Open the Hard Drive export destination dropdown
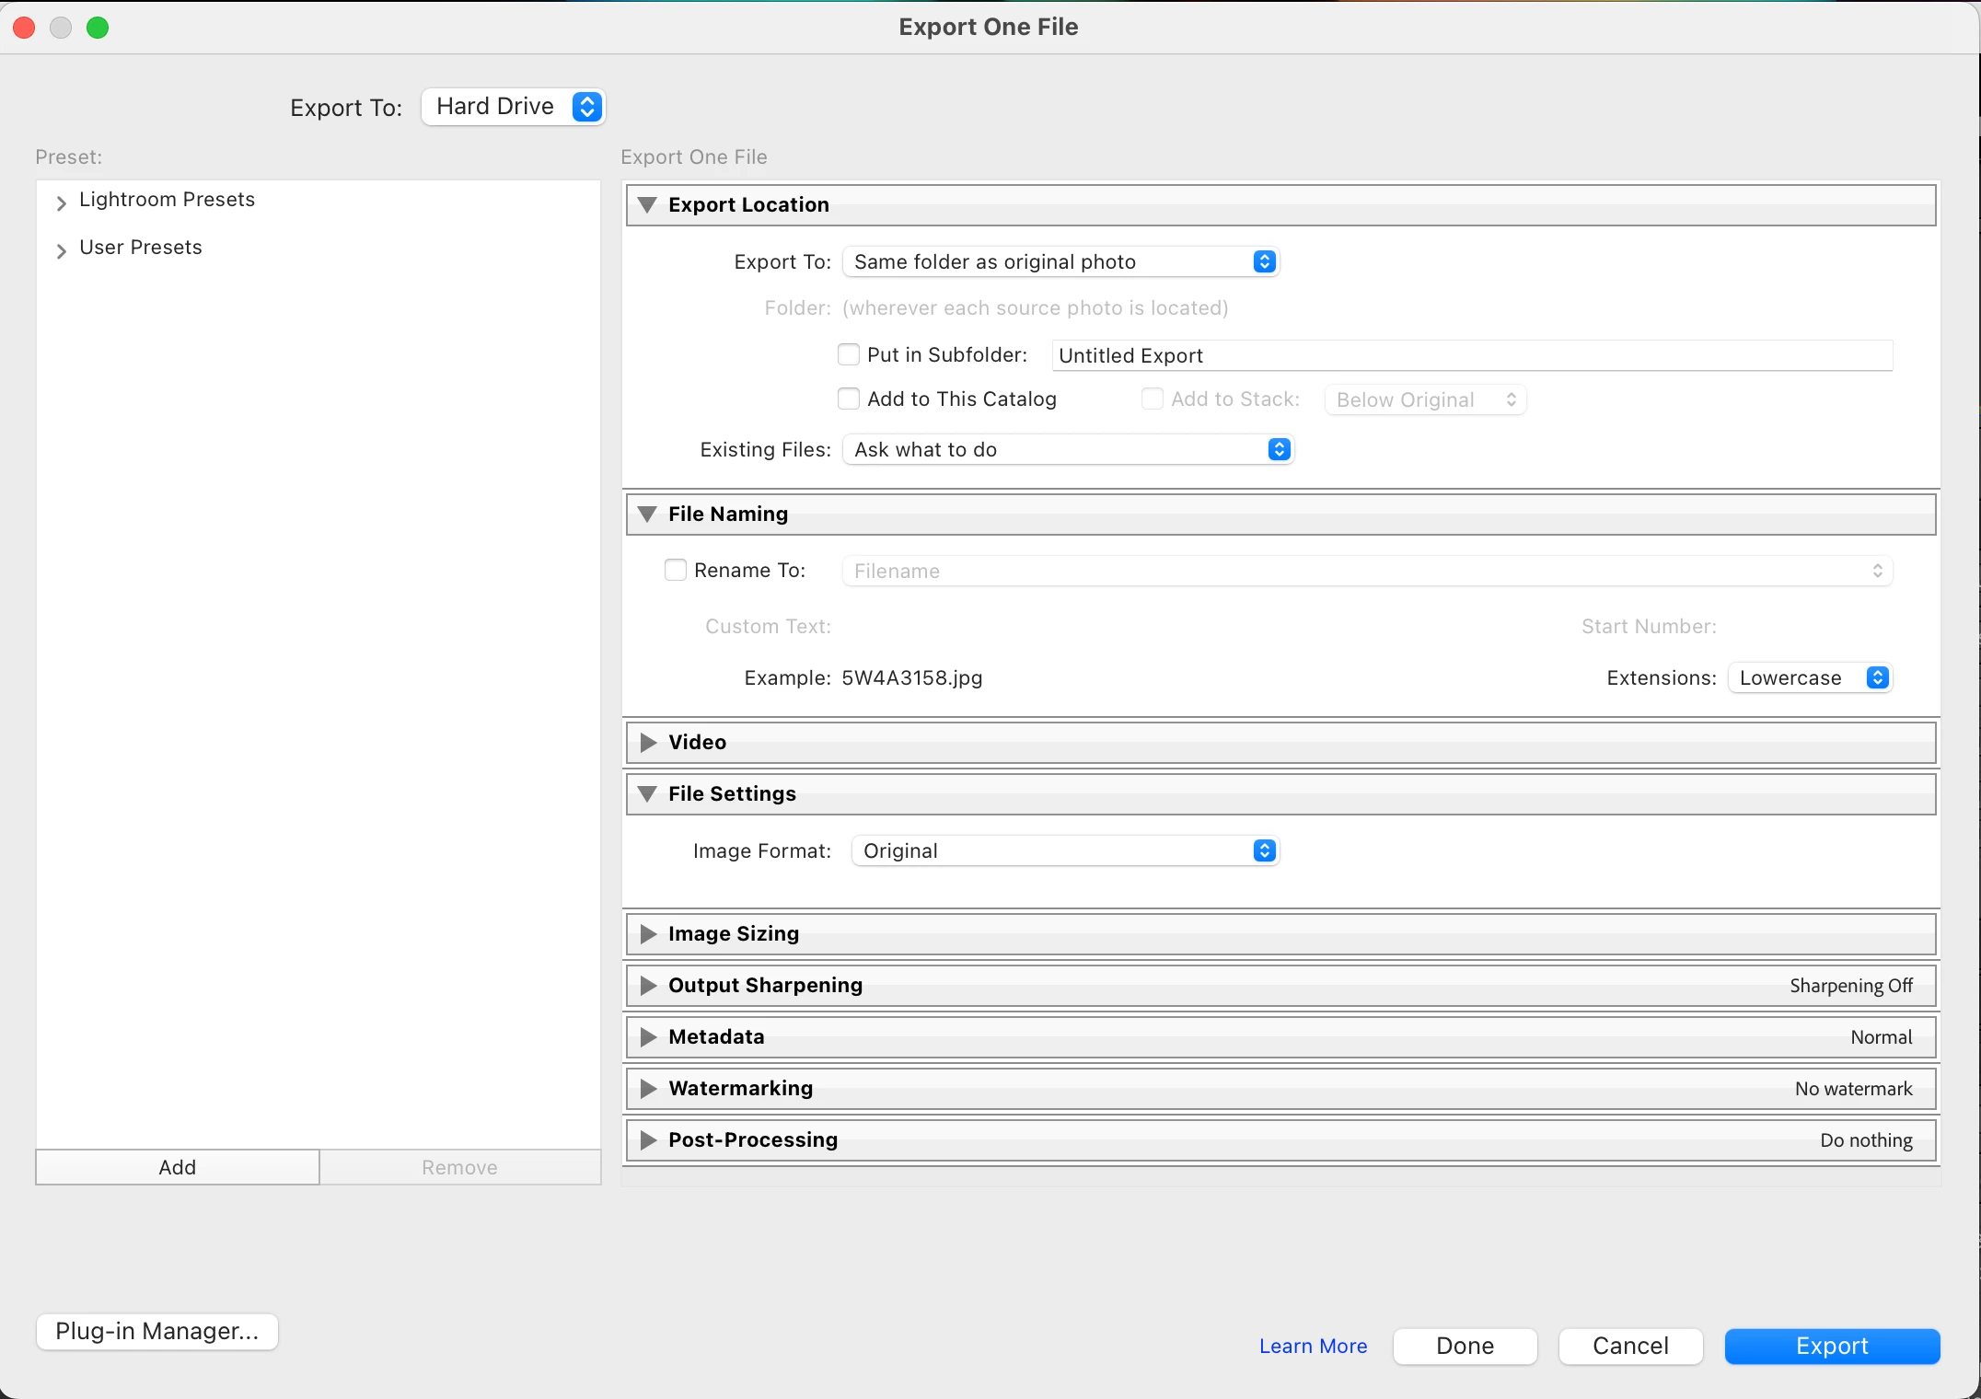 point(513,107)
